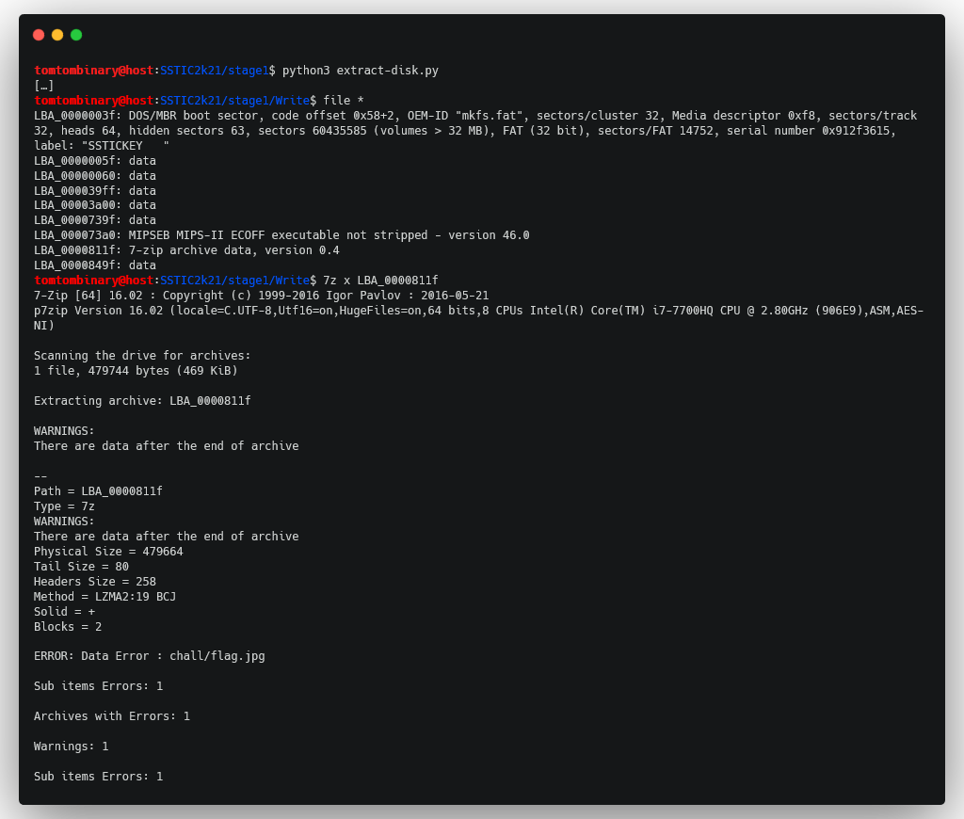Click the LBA_0000811f 7-zip archive data line
This screenshot has height=819, width=964.
click(186, 250)
